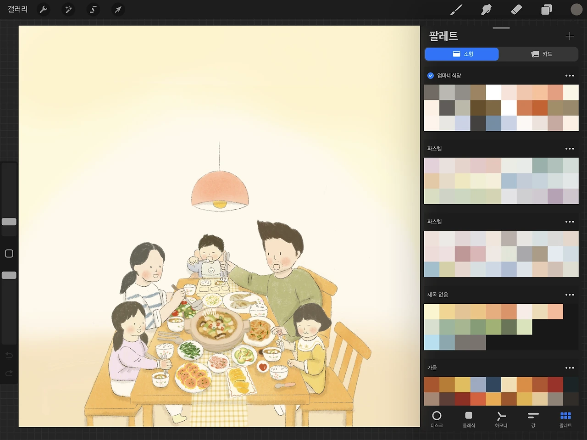Open the 클래식 color picker tab
Viewport: 587px width, 440px height.
point(469,419)
